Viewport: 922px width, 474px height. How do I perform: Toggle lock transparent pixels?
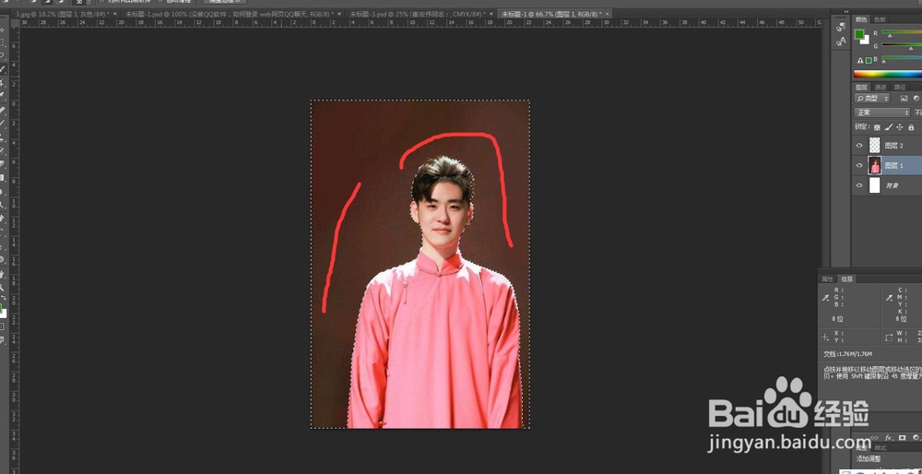coord(878,127)
